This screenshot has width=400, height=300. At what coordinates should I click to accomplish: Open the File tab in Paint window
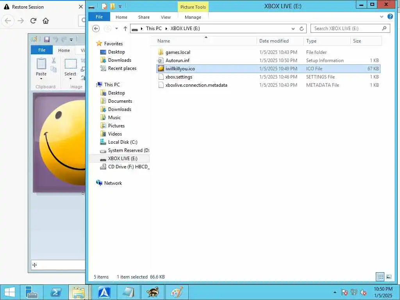[x=42, y=50]
